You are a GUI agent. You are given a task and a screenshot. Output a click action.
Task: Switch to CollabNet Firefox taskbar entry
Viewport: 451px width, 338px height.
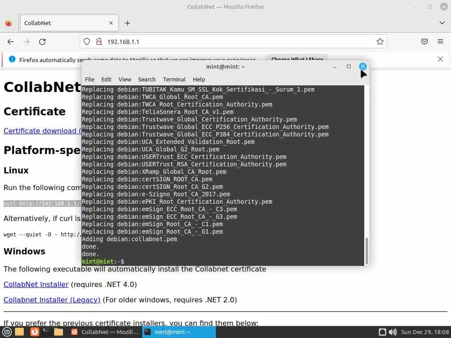pos(105,332)
